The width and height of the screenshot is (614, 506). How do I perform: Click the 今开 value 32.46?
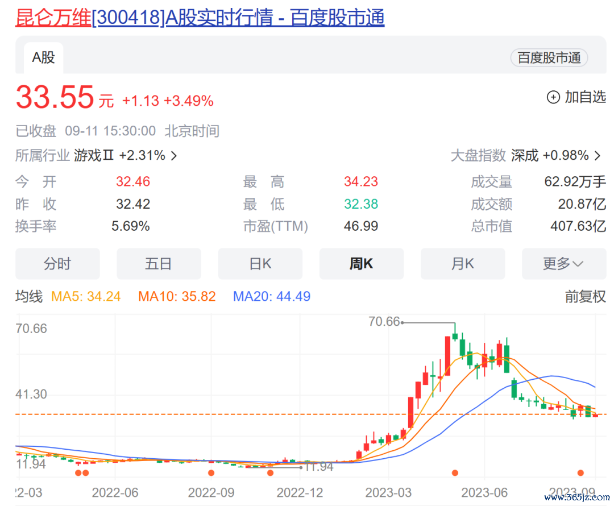click(x=132, y=182)
